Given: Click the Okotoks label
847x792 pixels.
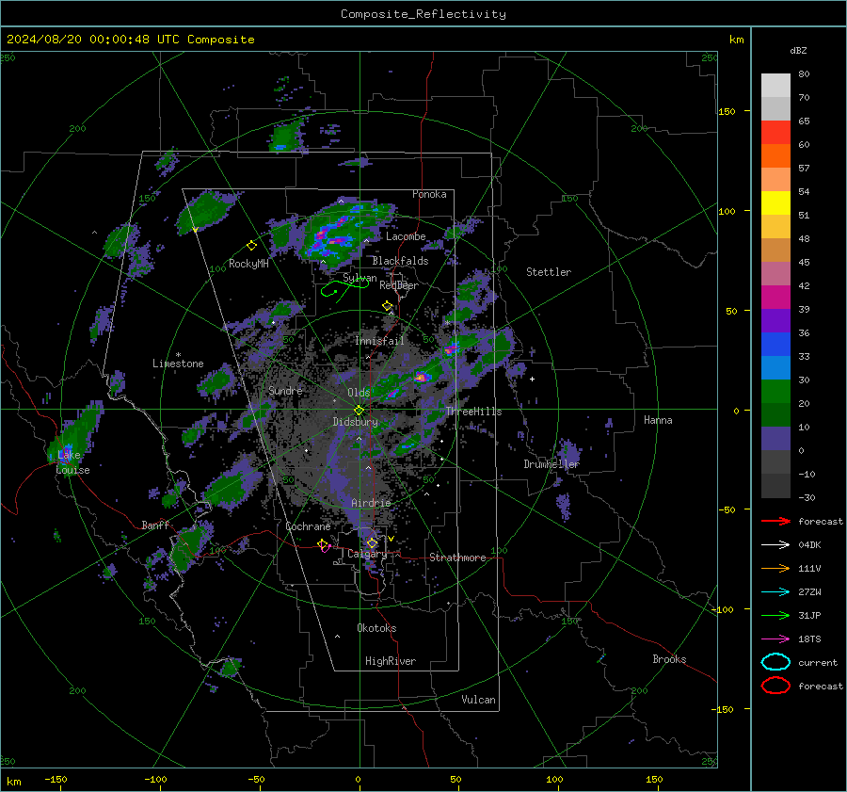Looking at the screenshot, I should point(376,628).
